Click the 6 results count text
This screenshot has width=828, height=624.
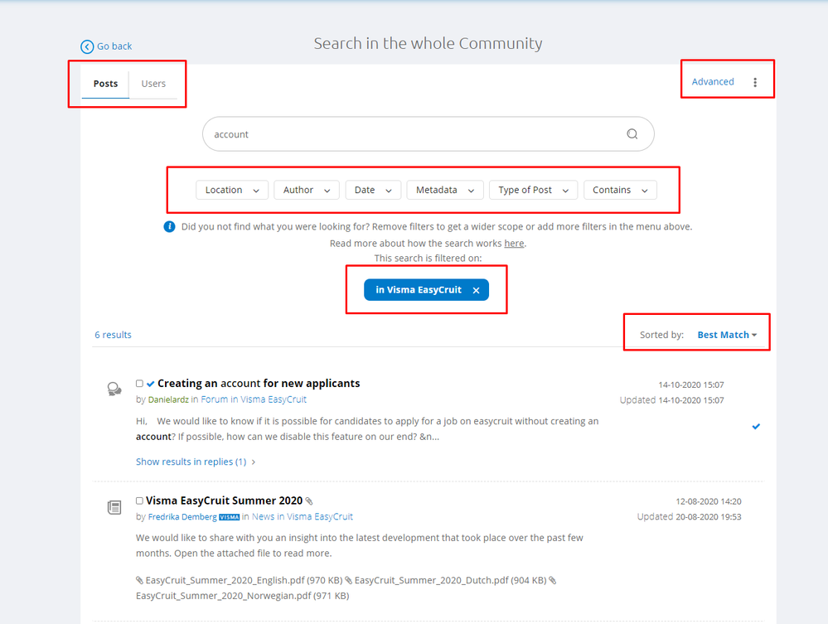113,335
